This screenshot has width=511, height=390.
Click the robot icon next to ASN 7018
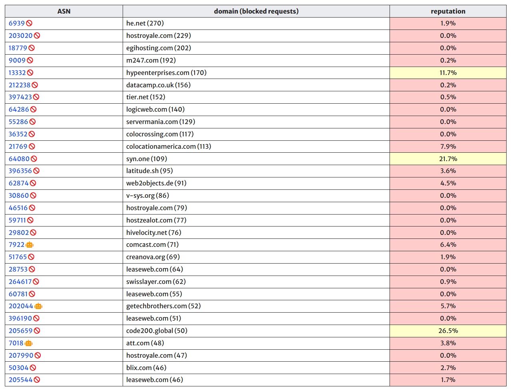tap(28, 343)
